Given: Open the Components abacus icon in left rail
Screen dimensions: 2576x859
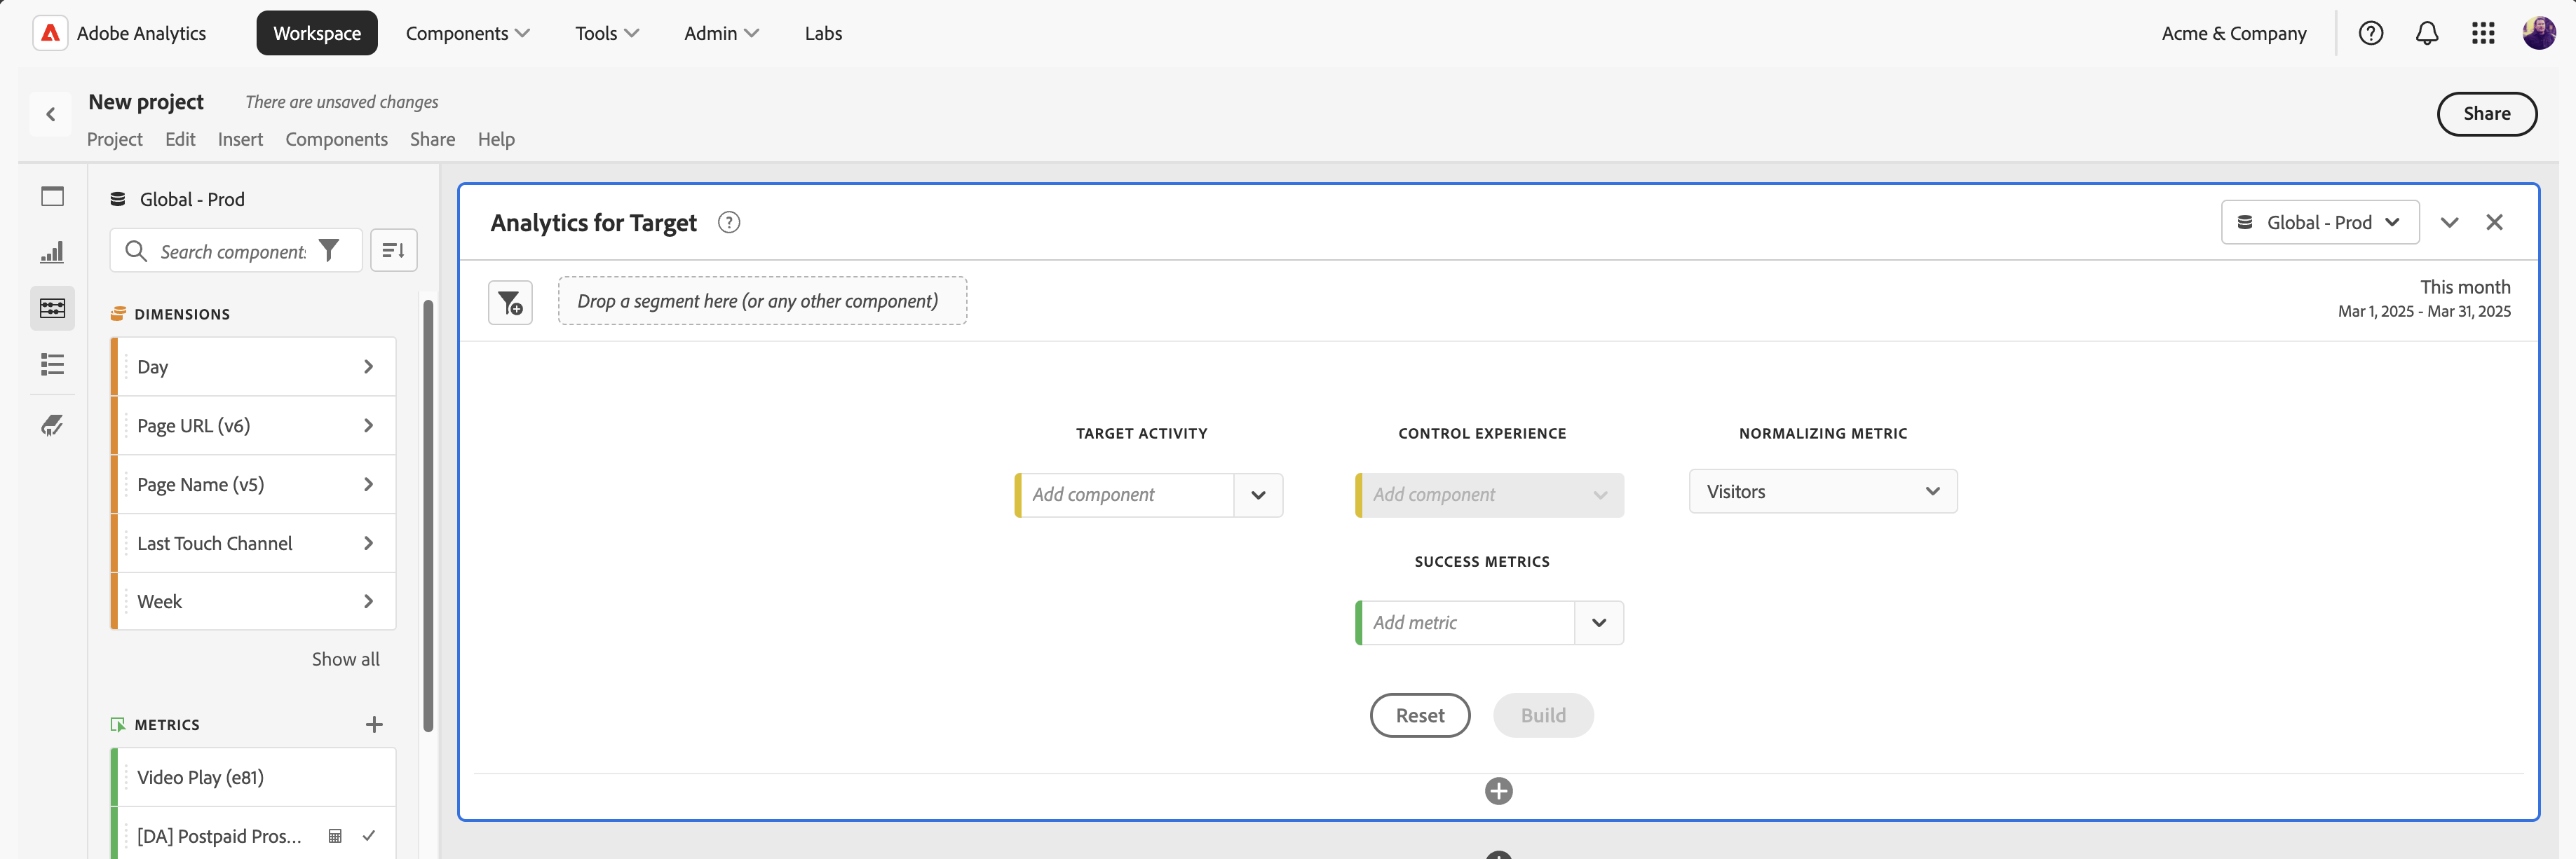Looking at the screenshot, I should [52, 308].
